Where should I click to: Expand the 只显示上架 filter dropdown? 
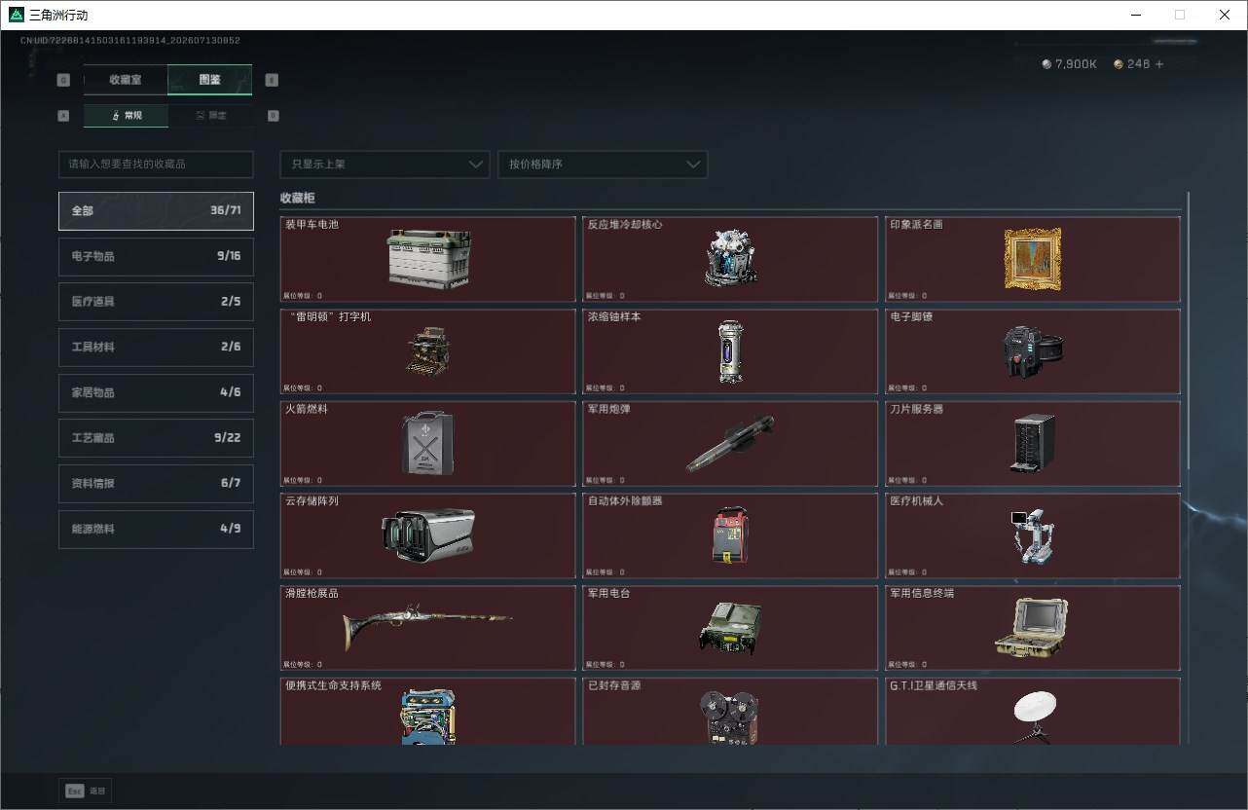tap(385, 165)
